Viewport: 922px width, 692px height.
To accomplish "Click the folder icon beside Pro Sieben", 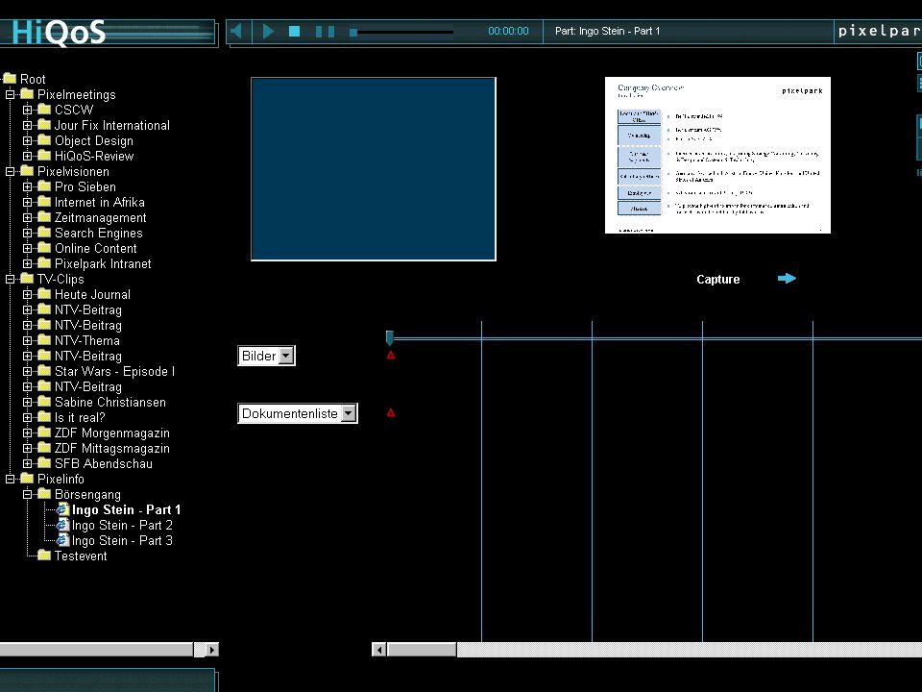I will (44, 185).
